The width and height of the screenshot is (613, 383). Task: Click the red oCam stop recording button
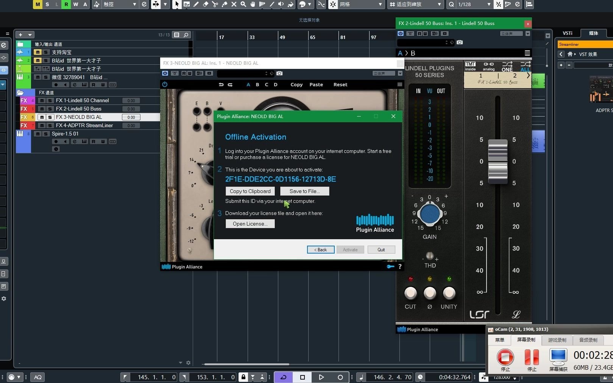[505, 357]
